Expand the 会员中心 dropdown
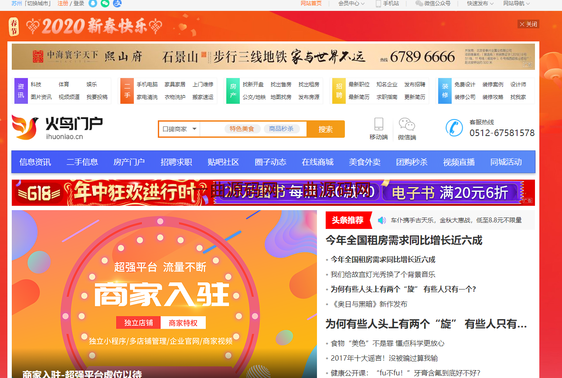This screenshot has height=378, width=562. pyautogui.click(x=351, y=3)
